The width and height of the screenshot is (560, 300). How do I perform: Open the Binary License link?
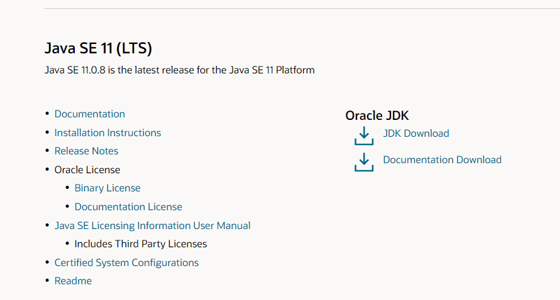point(107,188)
